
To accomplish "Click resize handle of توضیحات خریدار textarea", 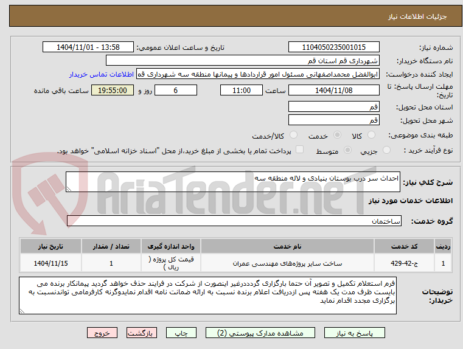I will (x=22, y=311).
